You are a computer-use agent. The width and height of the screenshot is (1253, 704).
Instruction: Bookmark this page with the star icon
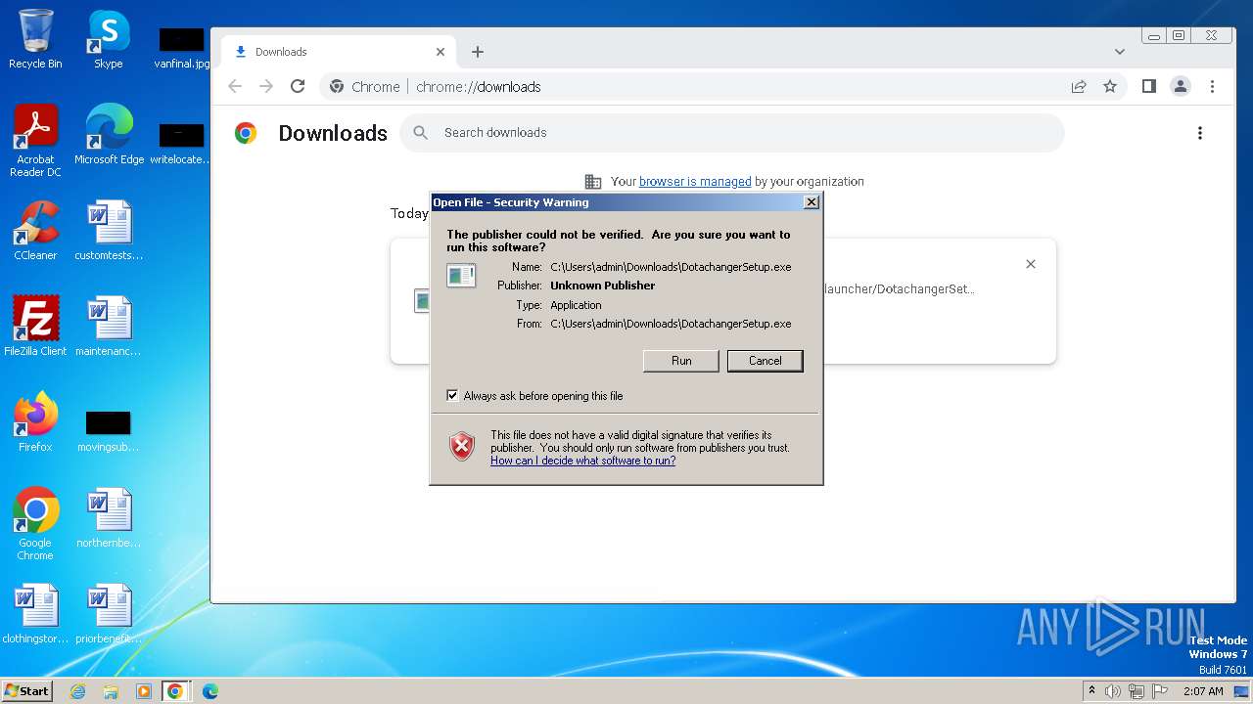click(x=1110, y=86)
